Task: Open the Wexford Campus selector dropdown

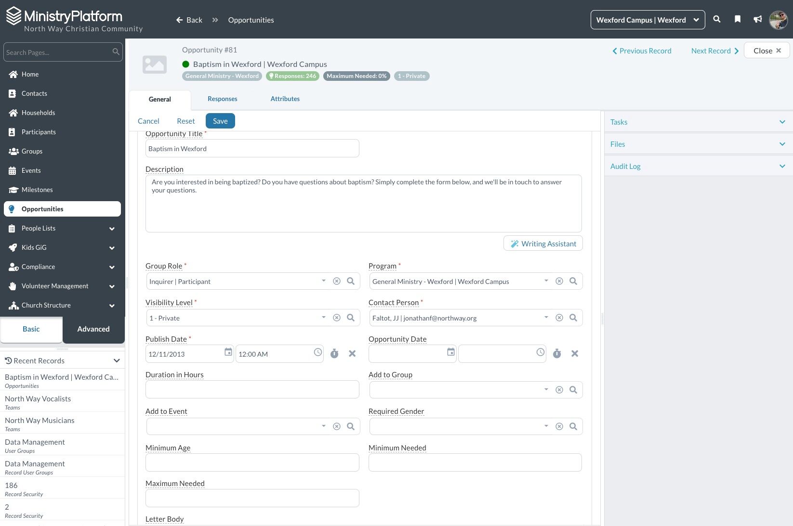Action: 648,20
